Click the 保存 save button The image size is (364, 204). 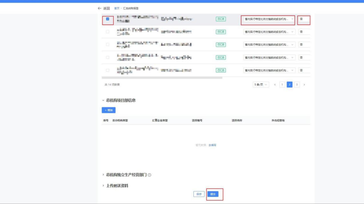point(199,194)
